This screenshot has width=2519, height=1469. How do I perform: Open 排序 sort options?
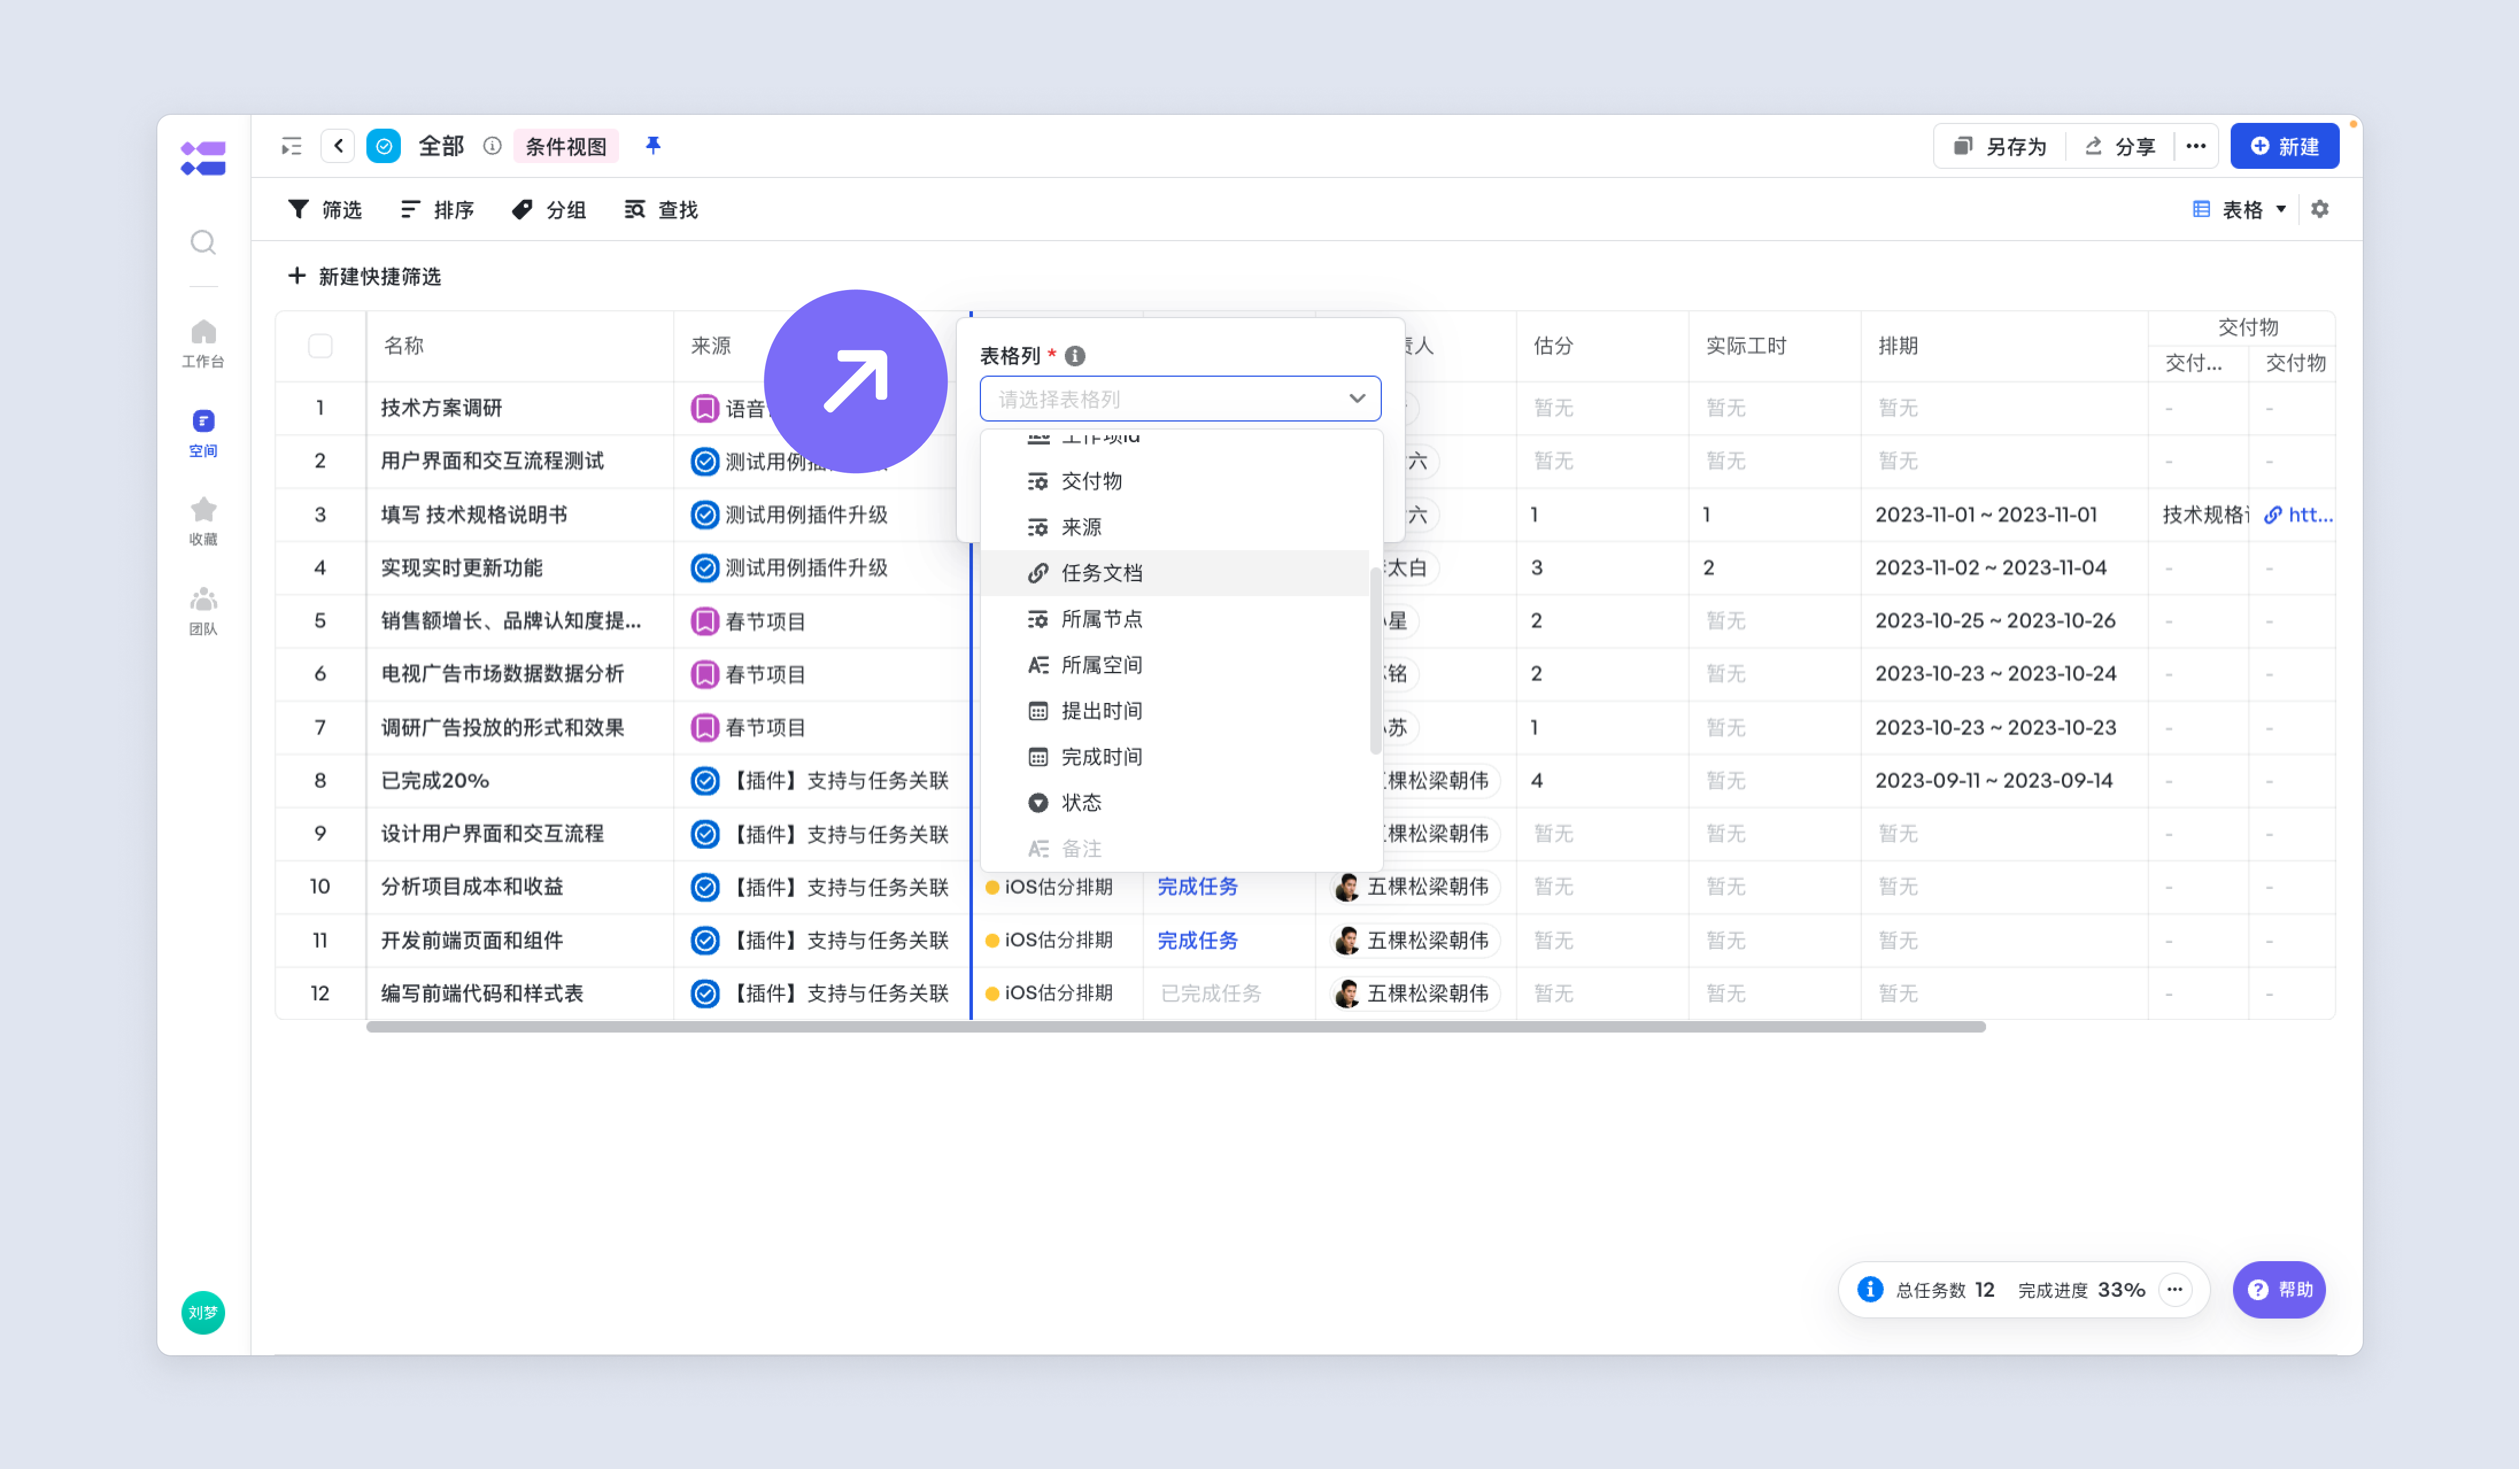pyautogui.click(x=437, y=209)
